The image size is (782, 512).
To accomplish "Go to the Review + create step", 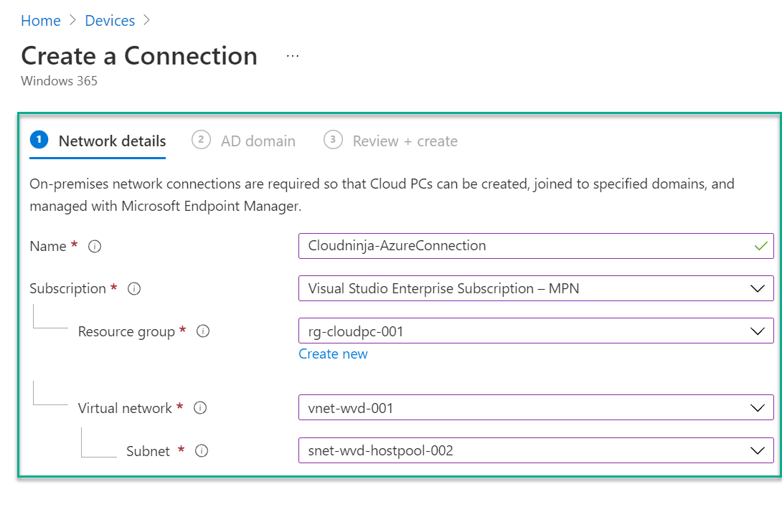I will 390,141.
